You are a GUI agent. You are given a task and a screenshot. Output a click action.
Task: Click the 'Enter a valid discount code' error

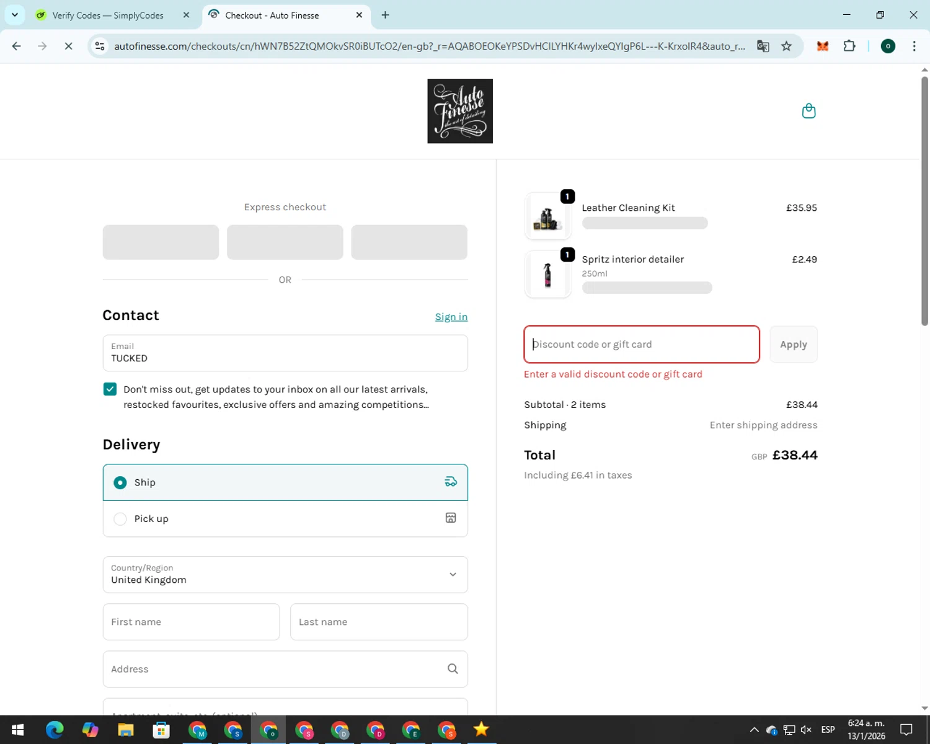(x=613, y=374)
